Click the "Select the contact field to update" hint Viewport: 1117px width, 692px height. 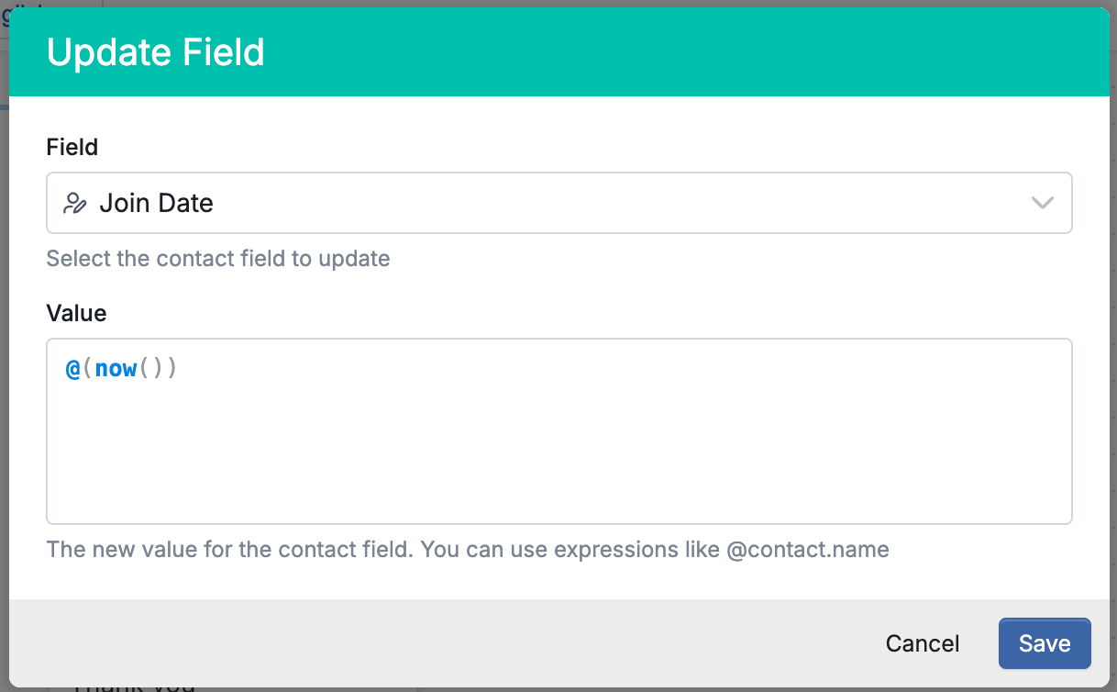coord(218,259)
